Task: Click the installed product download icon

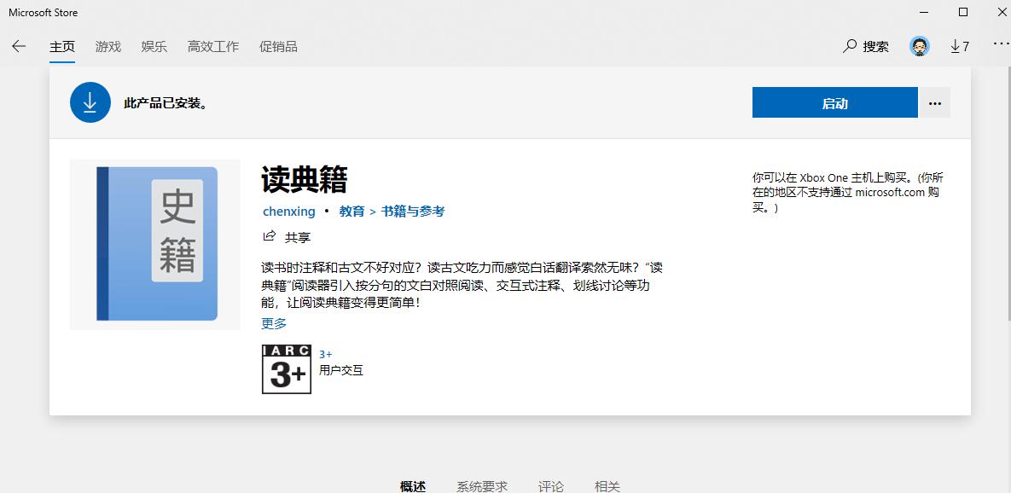Action: pyautogui.click(x=90, y=101)
